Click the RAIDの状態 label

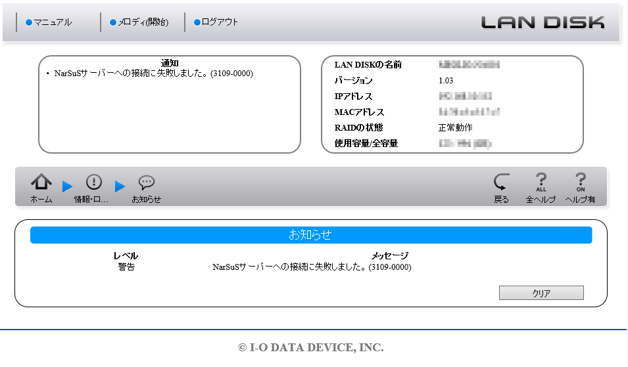click(359, 127)
